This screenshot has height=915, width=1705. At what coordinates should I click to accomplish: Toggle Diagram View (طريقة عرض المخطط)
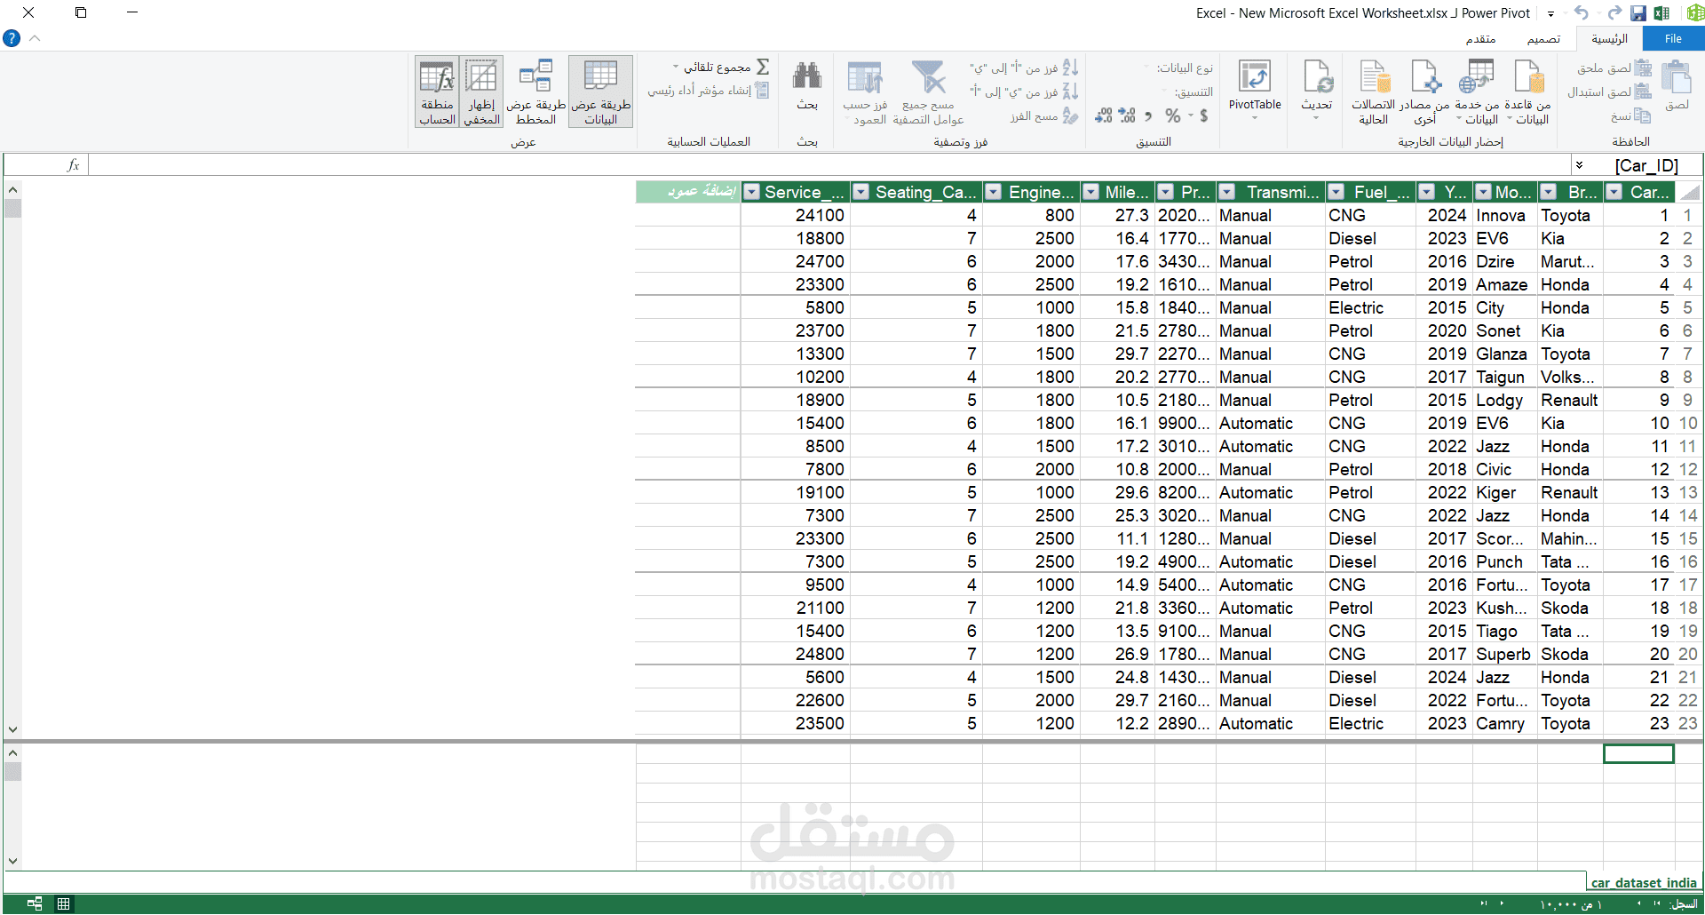pos(536,91)
